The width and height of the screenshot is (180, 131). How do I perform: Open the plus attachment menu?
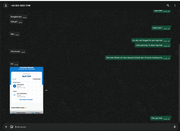pos(6,127)
